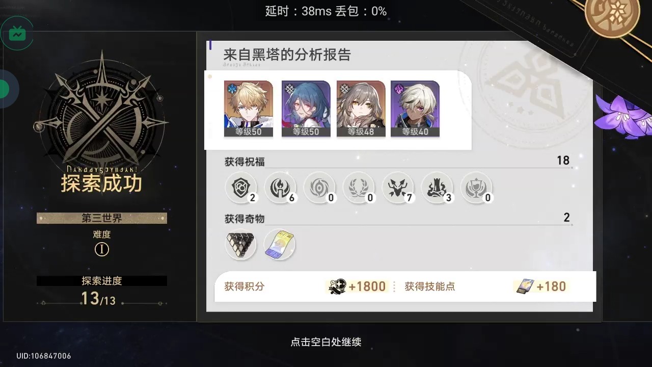Viewport: 652px width, 367px height.
Task: Click 点击空白处继续 to continue
Action: coord(326,342)
